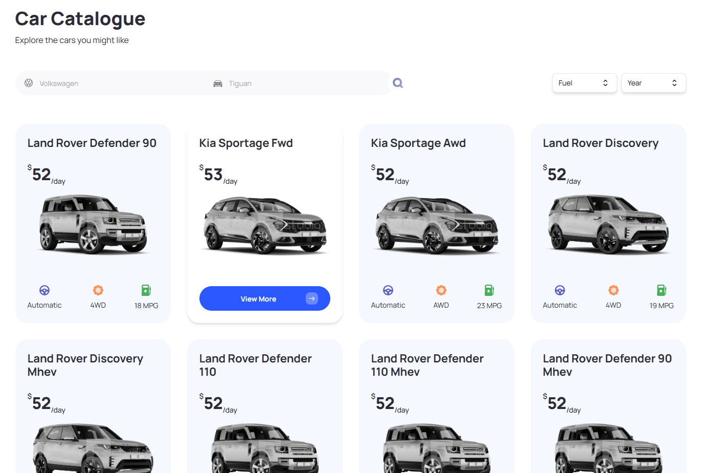Click the 'Land Rover Defender 110 Mhev' title
The height and width of the screenshot is (473, 721).
[x=427, y=365]
